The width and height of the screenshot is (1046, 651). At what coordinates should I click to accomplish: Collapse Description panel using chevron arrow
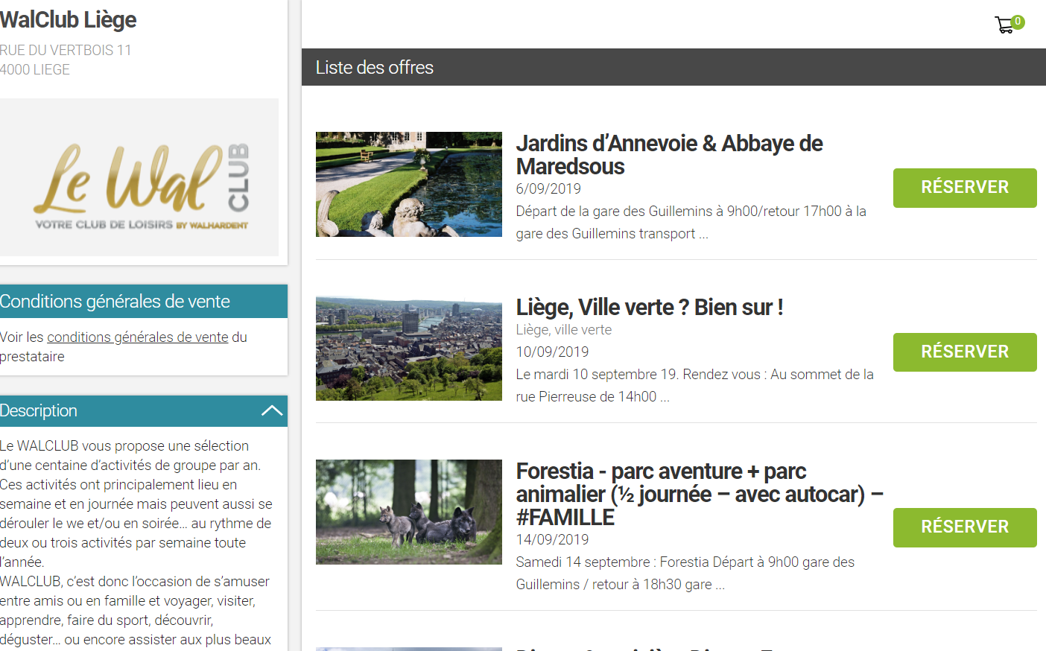click(x=272, y=411)
